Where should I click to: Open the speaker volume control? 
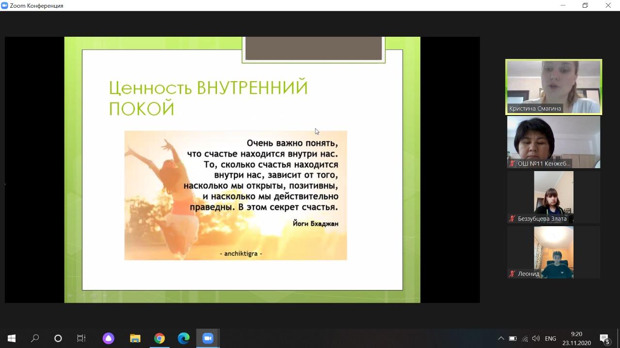536,338
